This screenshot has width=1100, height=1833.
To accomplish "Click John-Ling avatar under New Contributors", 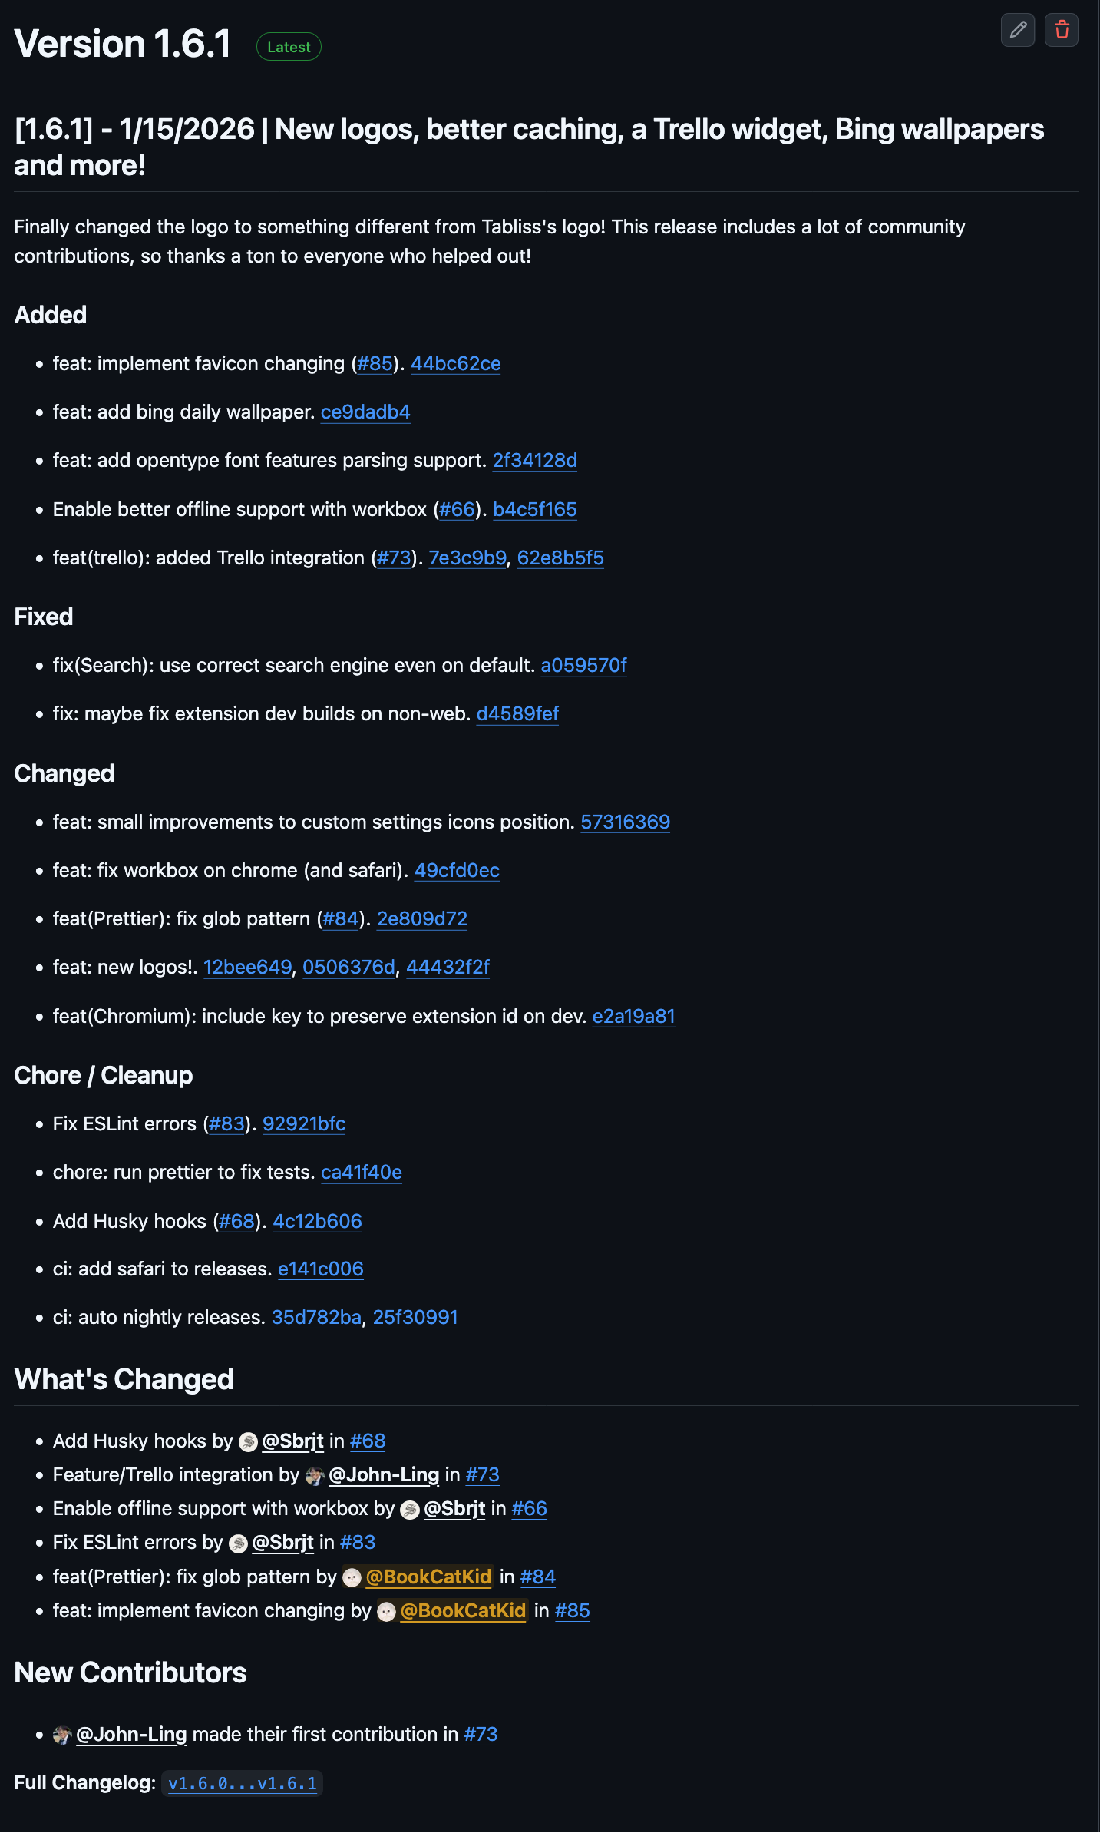I will 62,1735.
